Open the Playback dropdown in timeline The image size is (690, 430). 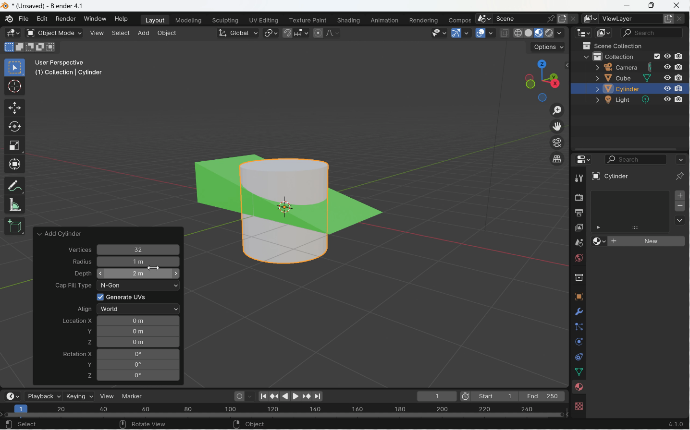point(44,396)
